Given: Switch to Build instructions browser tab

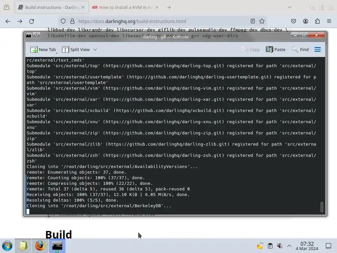Looking at the screenshot, I should [x=52, y=7].
